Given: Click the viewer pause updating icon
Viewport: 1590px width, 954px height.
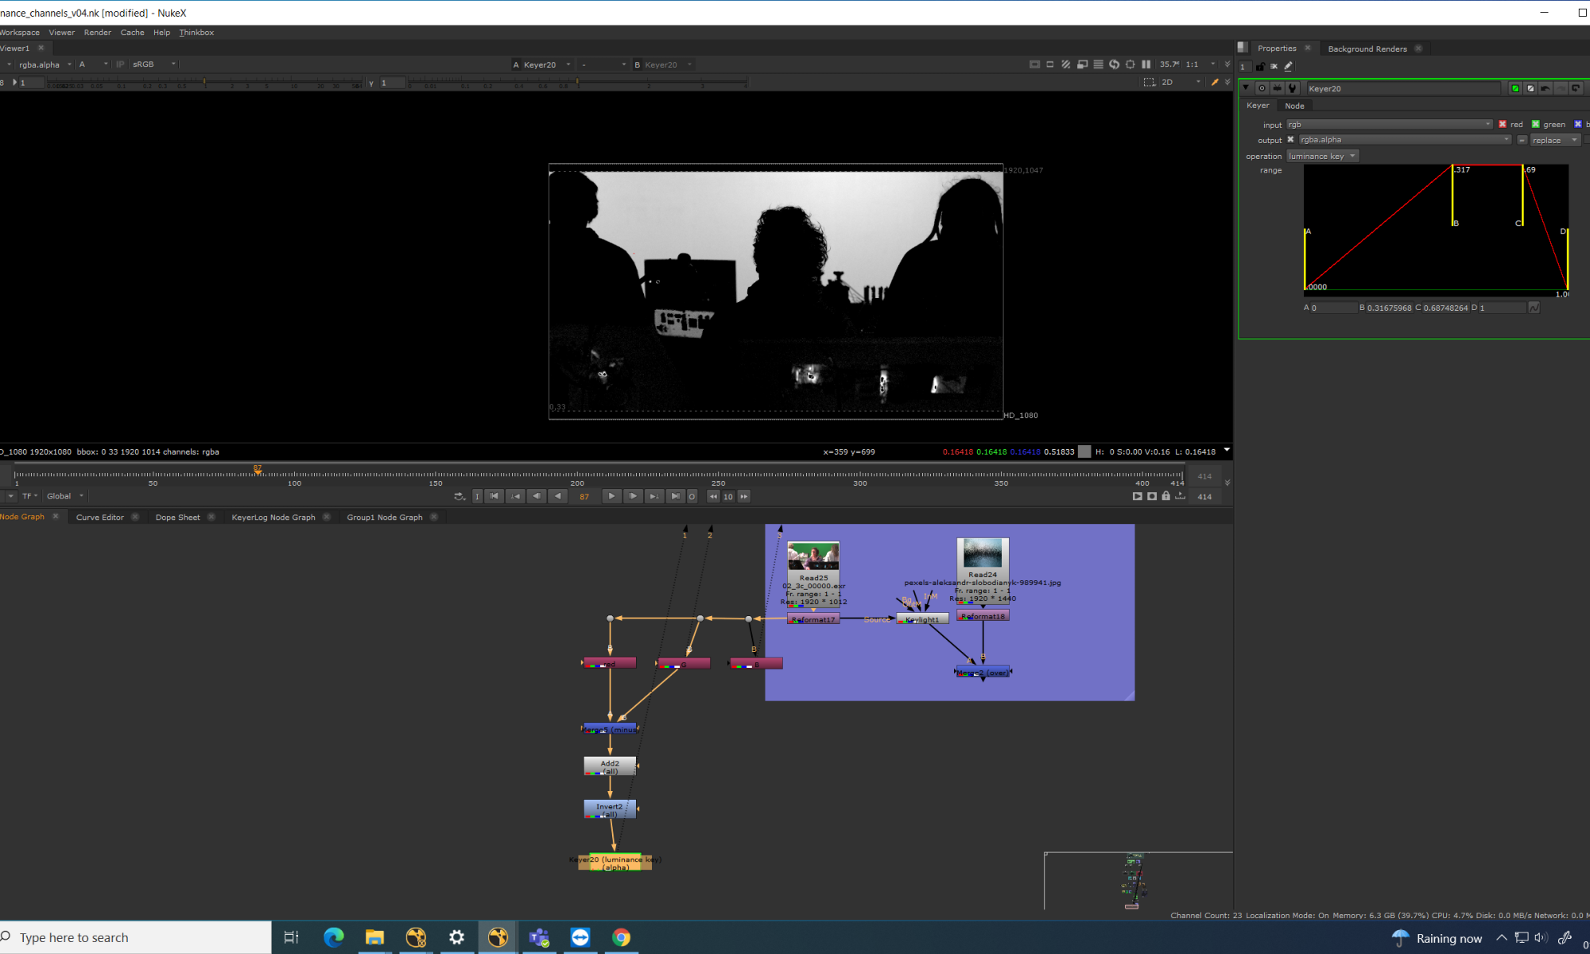Looking at the screenshot, I should [x=1146, y=64].
